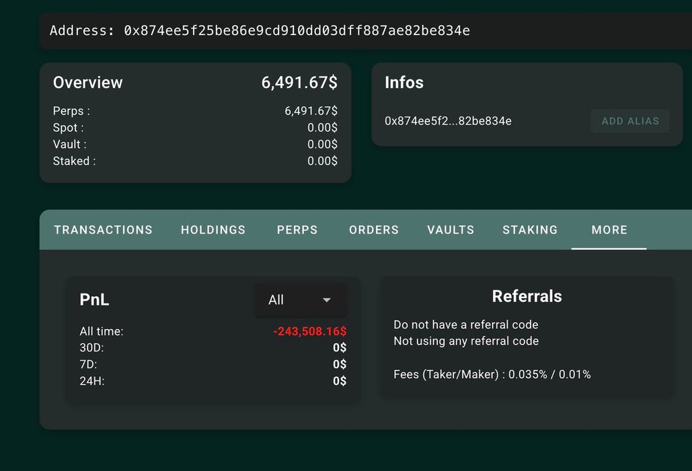Screen dimensions: 692x471
Task: Click the caret arrow in PnL selector
Action: tap(327, 300)
